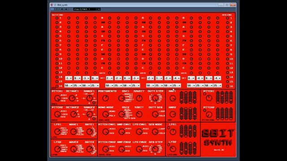The image size is (287, 161).
Task: Click first envelope slider next to AMP1 knob
Action: pos(182,97)
